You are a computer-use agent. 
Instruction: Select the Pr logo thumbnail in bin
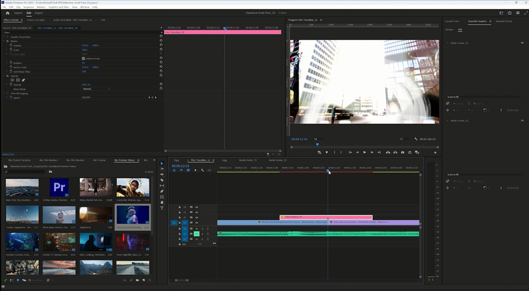59,187
